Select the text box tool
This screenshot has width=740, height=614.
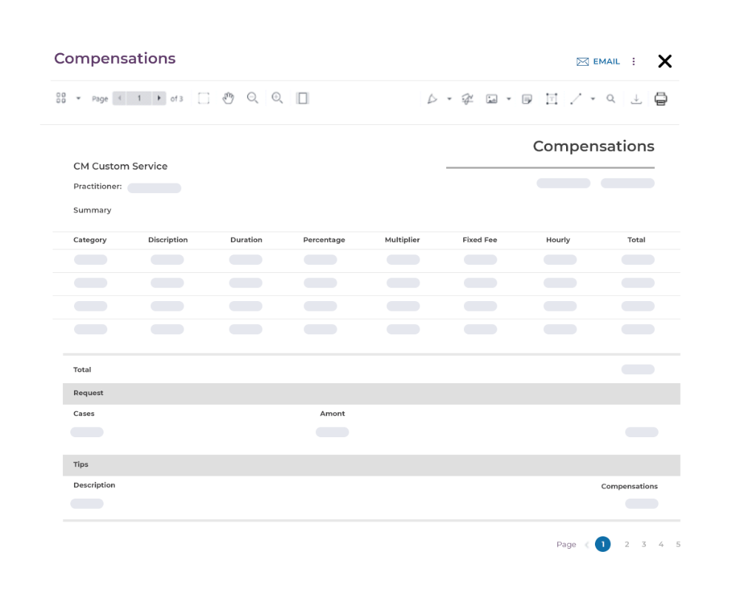point(551,99)
